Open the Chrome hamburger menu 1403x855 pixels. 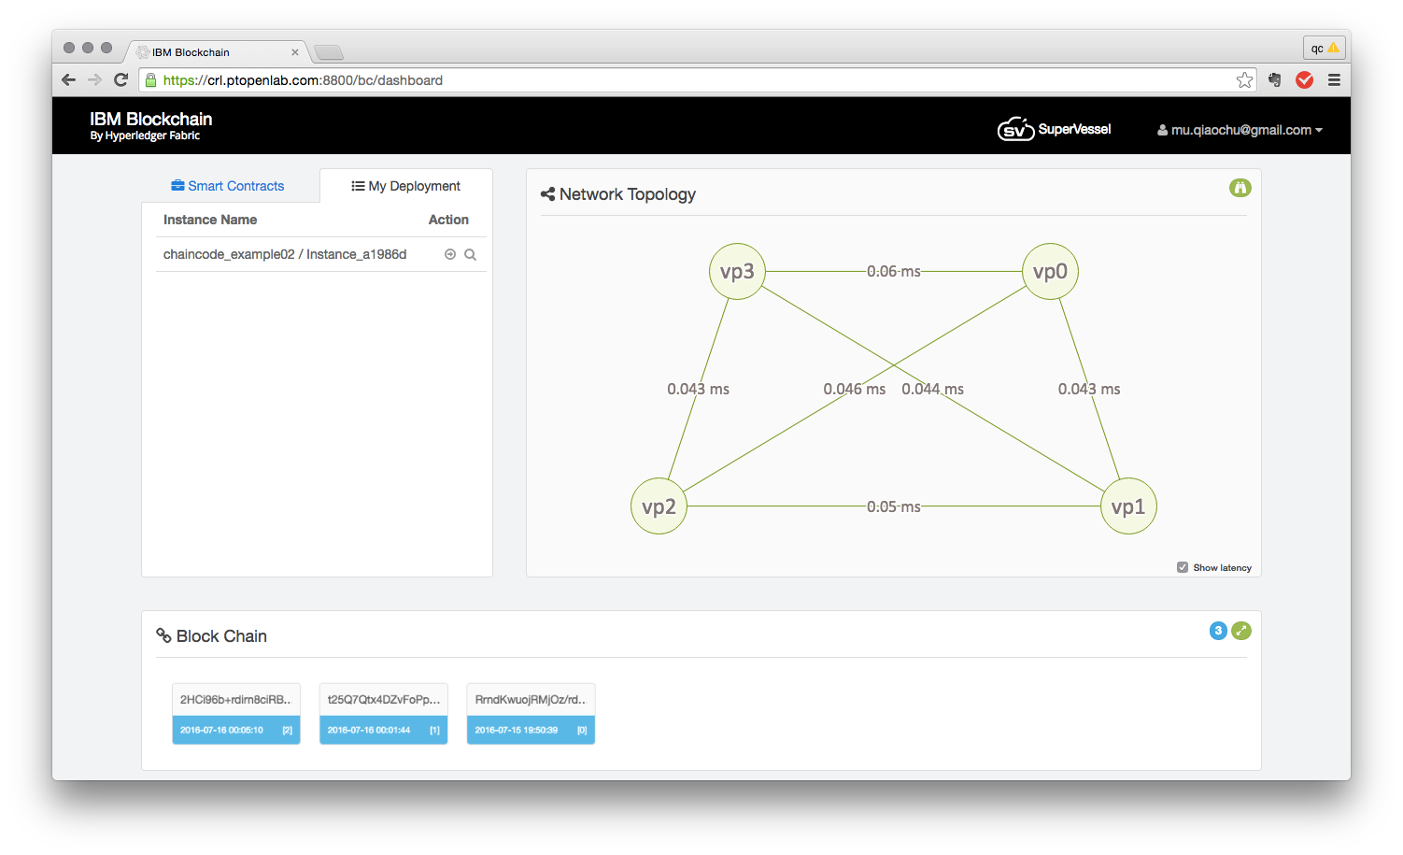(x=1334, y=80)
